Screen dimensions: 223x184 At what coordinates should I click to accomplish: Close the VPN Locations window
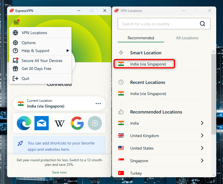coord(210,11)
